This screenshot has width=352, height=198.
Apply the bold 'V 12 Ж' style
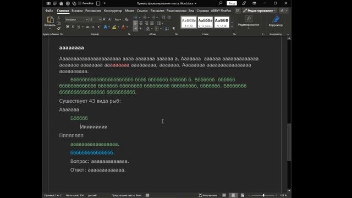point(222,22)
